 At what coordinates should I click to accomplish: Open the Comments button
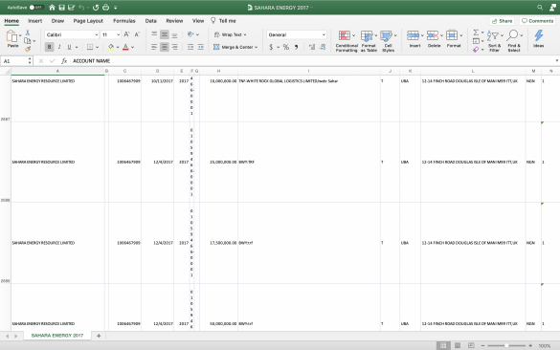coord(537,21)
